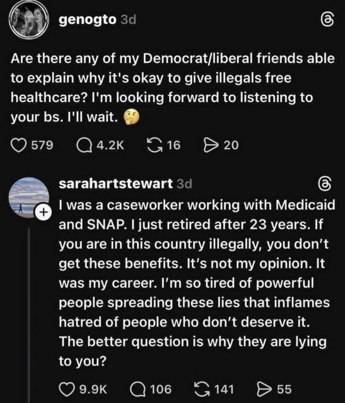Open genogto's post text
This screenshot has height=403, width=345.
[x=172, y=88]
